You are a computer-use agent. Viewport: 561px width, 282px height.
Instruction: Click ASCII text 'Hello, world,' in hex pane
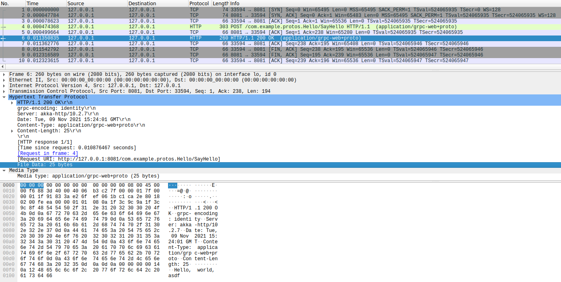click(194, 270)
